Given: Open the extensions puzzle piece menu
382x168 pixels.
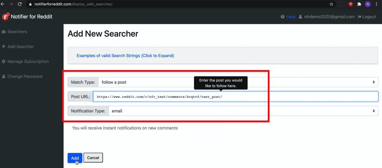Looking at the screenshot, I should [x=359, y=4].
